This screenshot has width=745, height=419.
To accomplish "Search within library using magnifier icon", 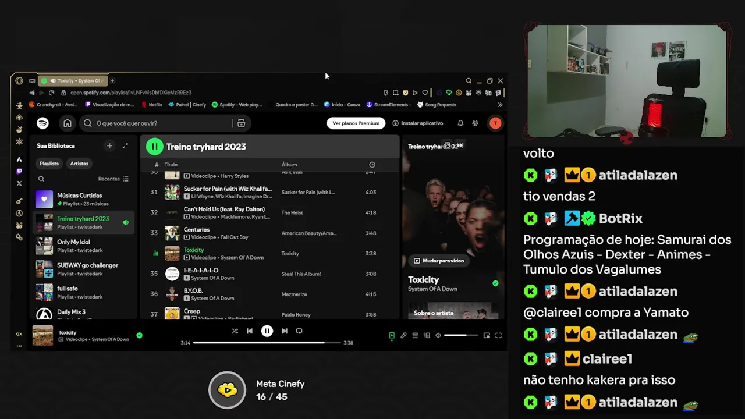I will (41, 179).
